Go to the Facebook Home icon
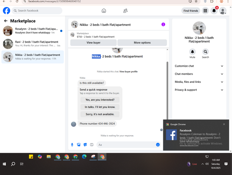Image resolution: width=232 pixels, height=175 pixels. click(104, 11)
